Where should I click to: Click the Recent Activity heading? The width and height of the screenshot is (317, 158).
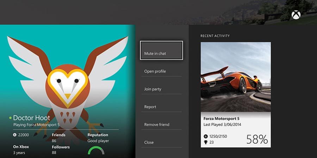(x=215, y=36)
